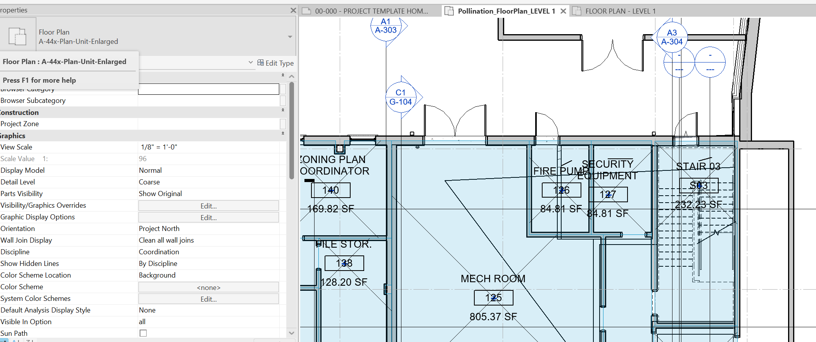Open Visibility/Graphics Overrides Edit button

tap(208, 206)
